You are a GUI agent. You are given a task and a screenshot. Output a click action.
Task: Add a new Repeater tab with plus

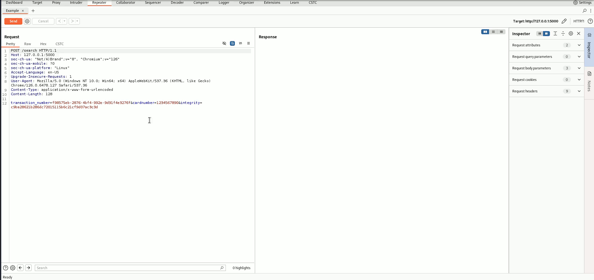(x=33, y=11)
